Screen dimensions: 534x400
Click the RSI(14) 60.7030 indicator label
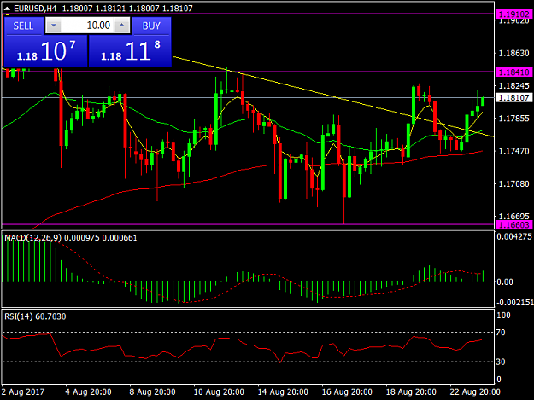[x=35, y=316]
